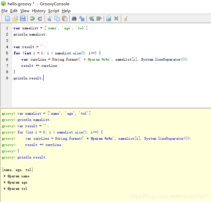Go to next history entry icon
The image size is (211, 202).
tap(99, 18)
